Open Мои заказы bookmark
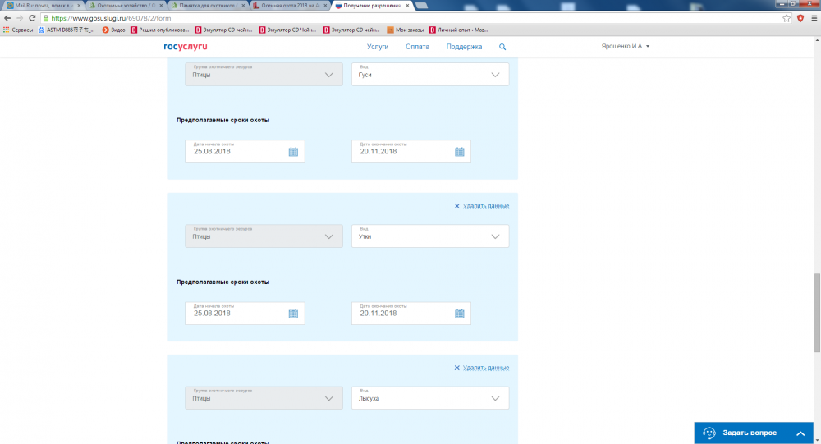This screenshot has width=821, height=444. point(406,30)
